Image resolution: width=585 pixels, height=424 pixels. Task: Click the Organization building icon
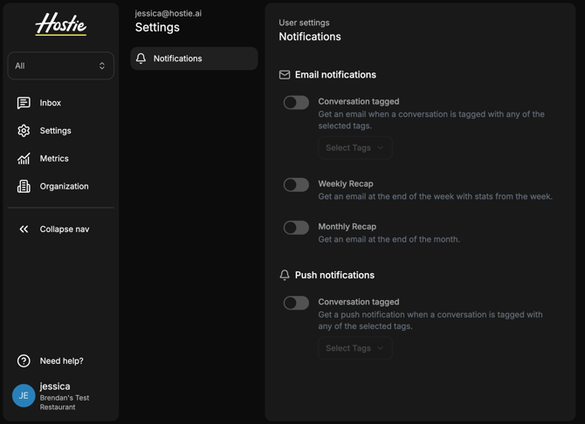[x=24, y=187]
